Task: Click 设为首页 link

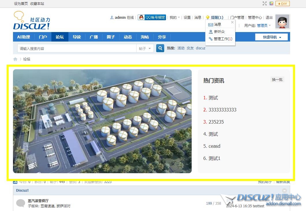Action: point(21,3)
